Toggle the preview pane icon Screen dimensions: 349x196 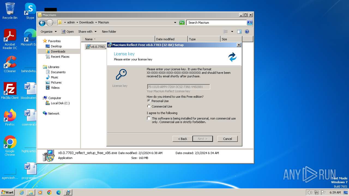click(x=239, y=32)
